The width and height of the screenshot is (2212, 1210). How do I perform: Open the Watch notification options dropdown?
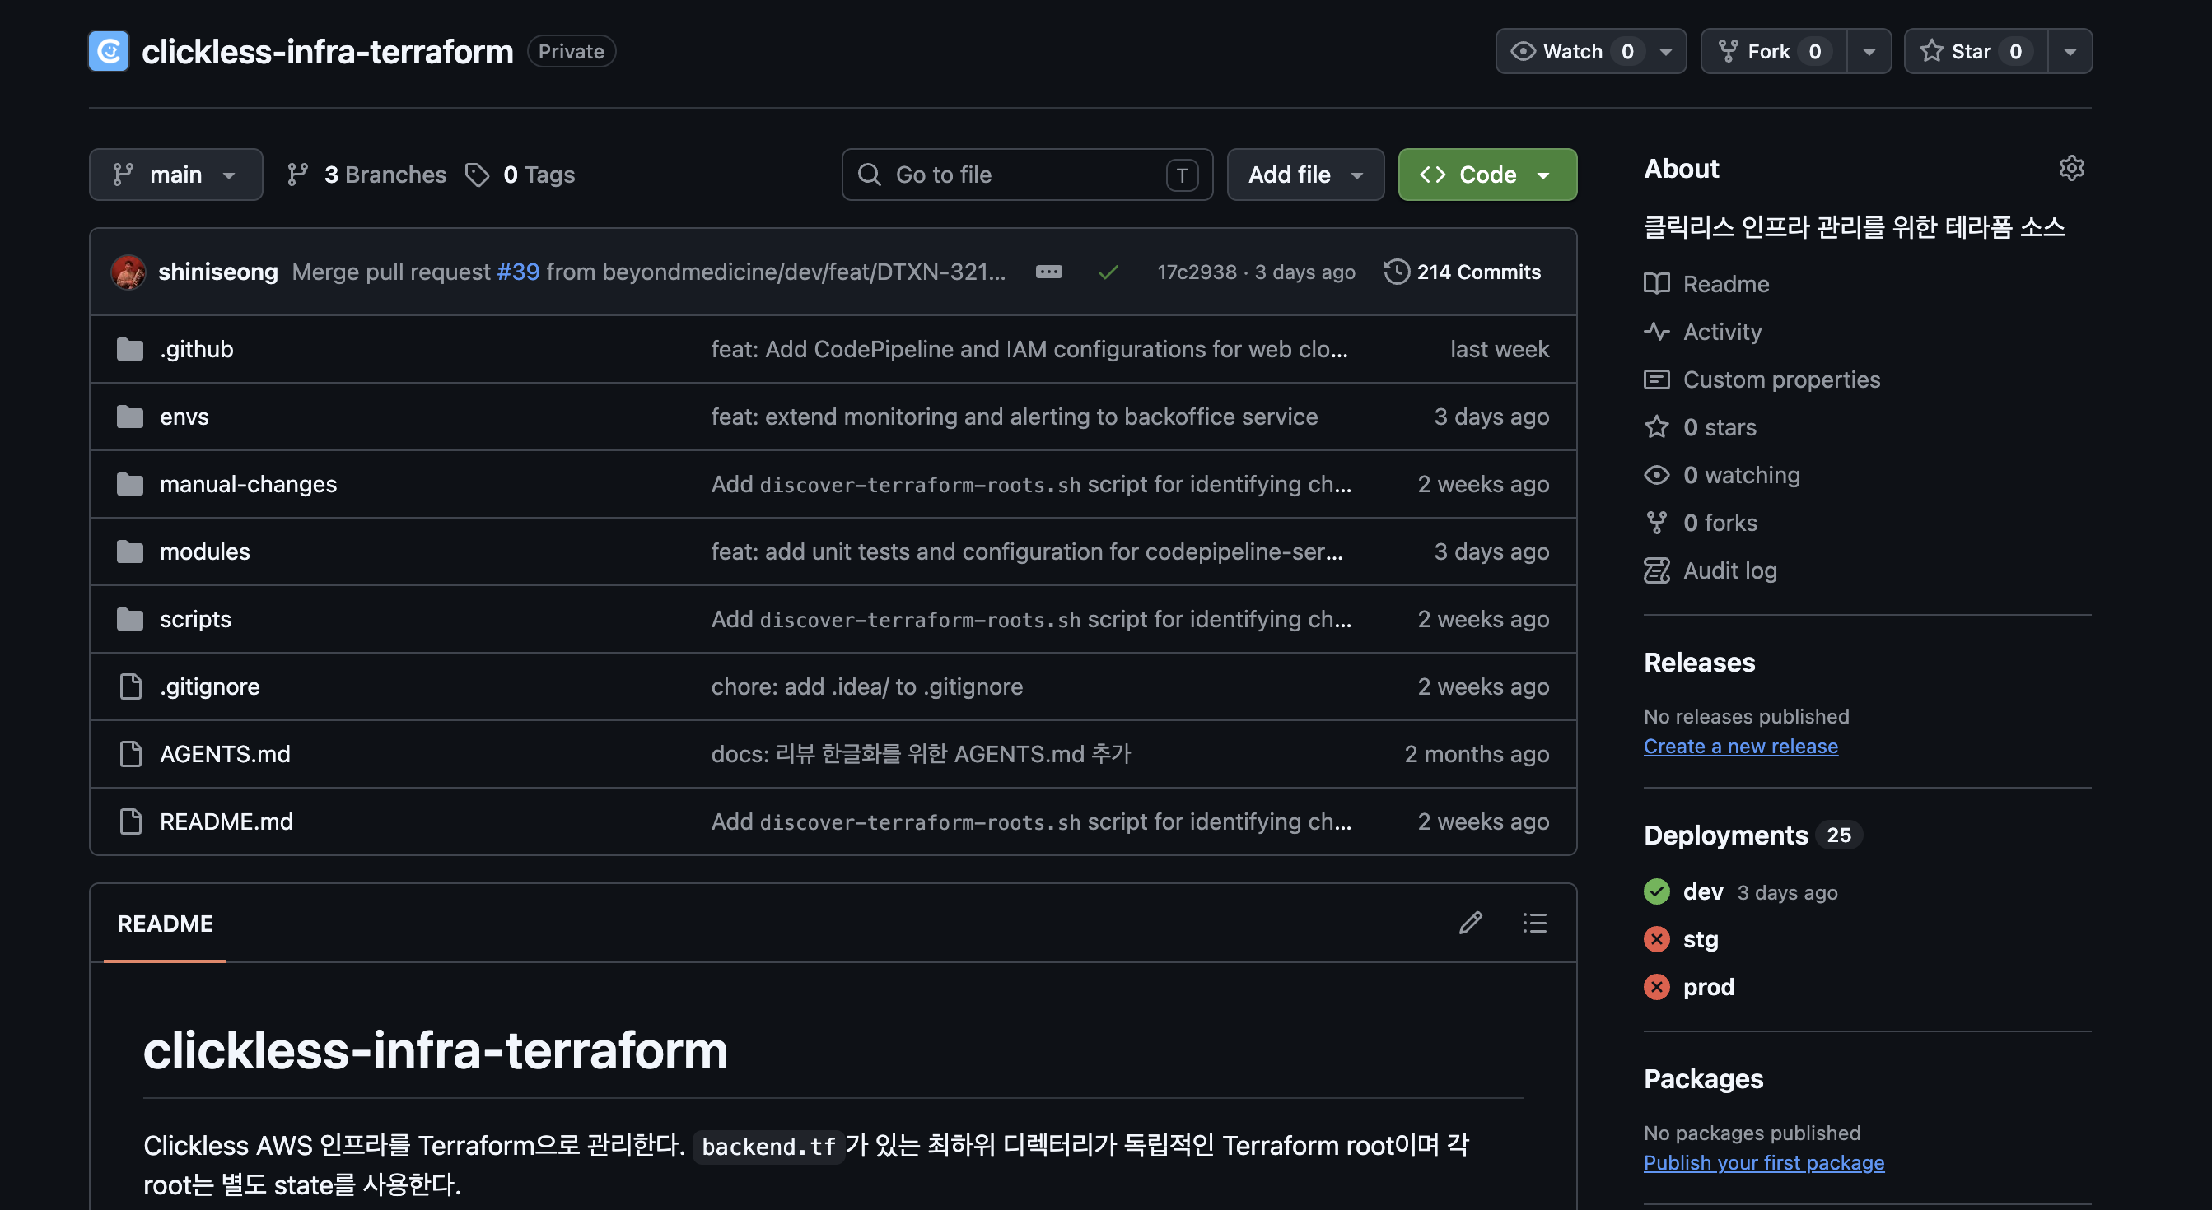click(1666, 52)
